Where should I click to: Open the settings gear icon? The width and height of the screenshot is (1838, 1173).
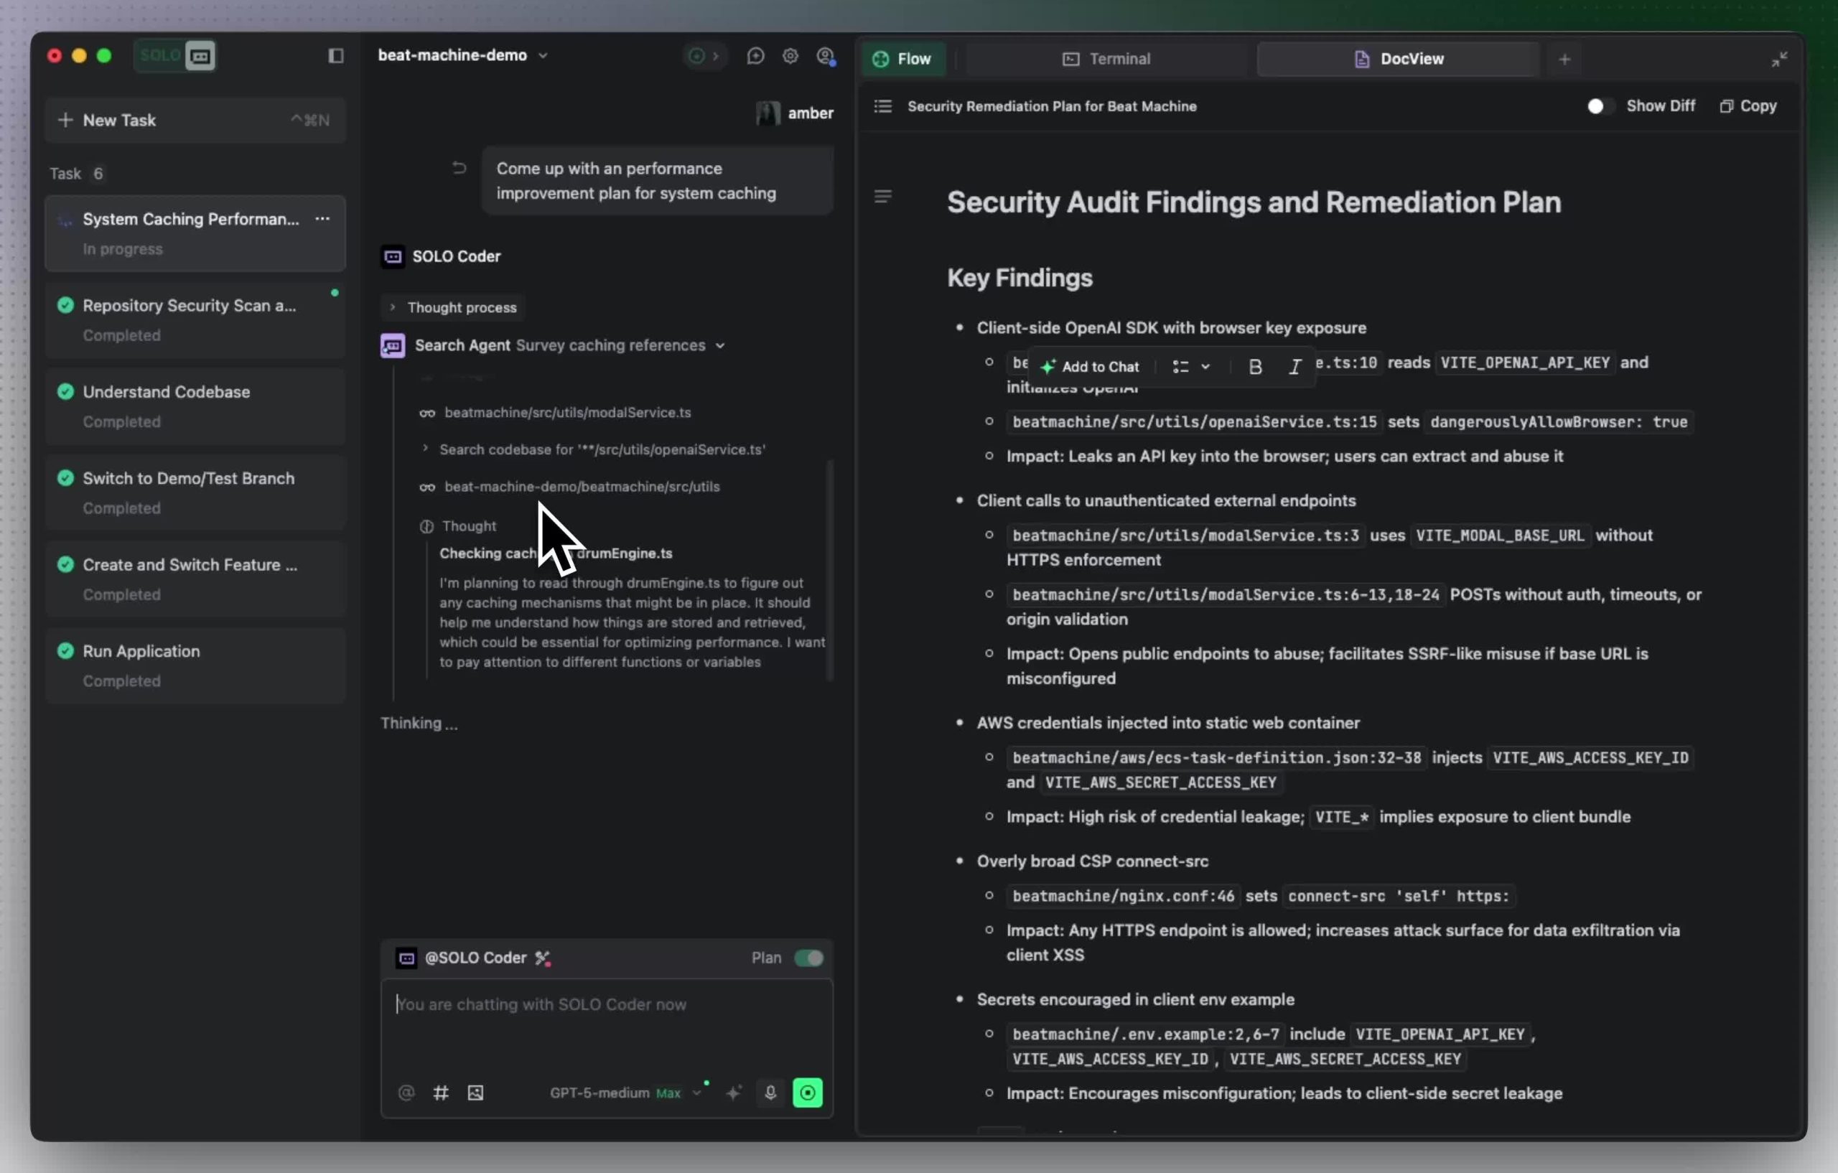click(x=790, y=56)
